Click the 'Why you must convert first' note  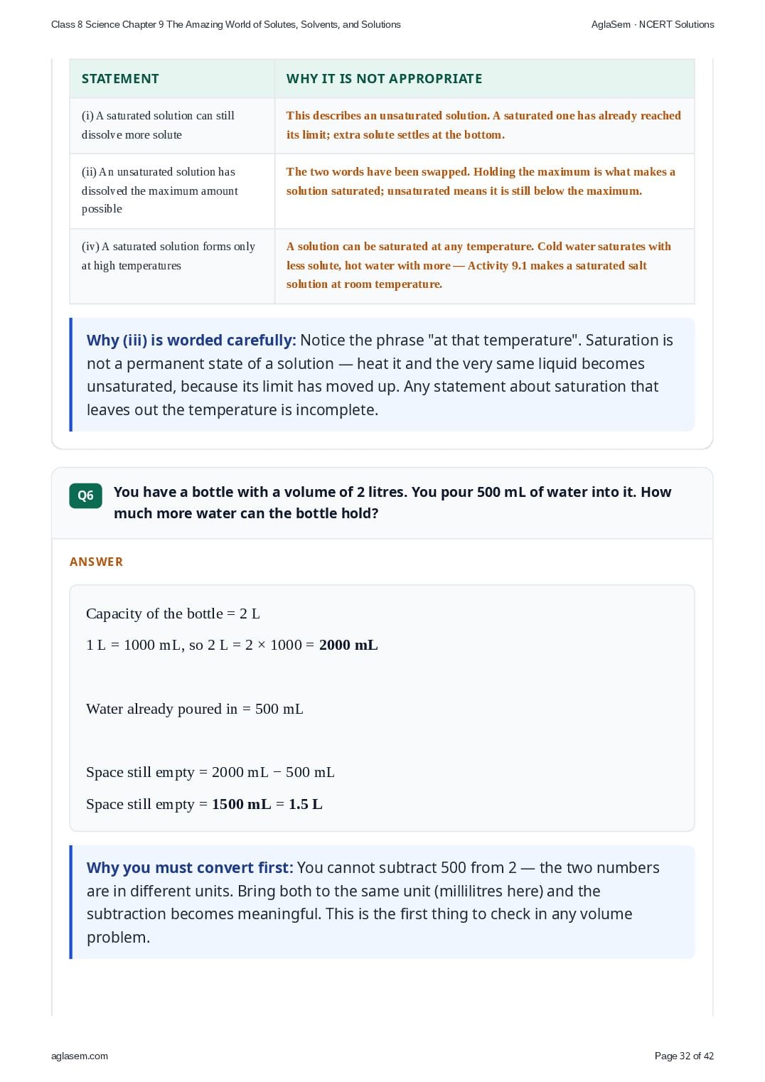click(x=382, y=902)
